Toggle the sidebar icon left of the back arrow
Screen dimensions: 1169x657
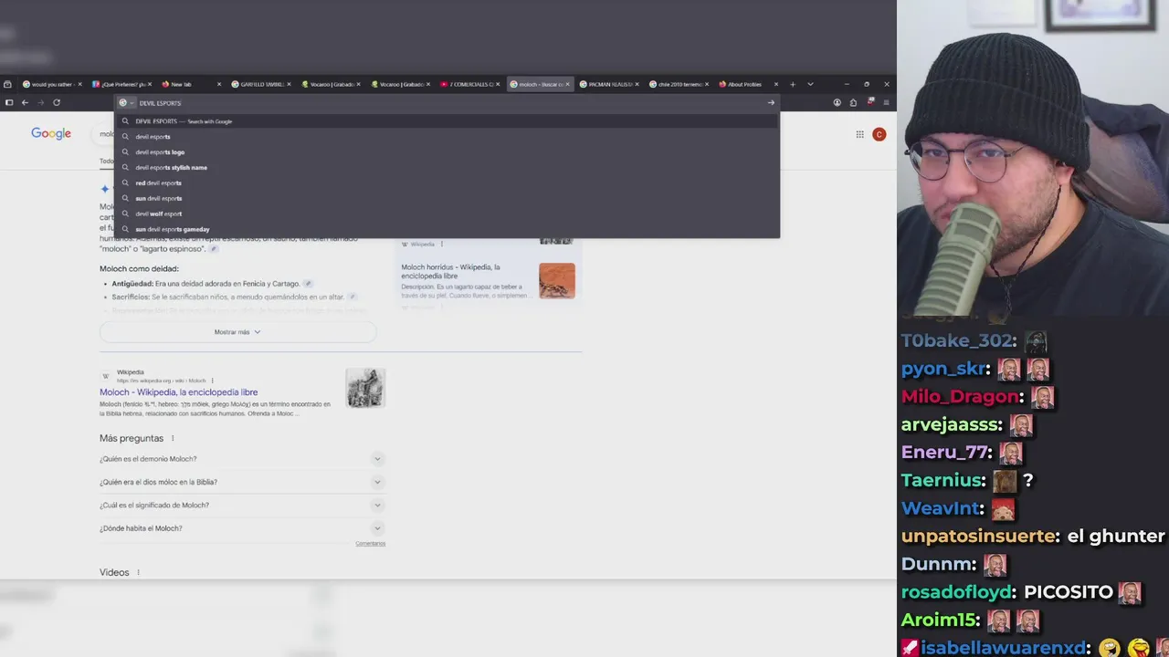point(9,102)
